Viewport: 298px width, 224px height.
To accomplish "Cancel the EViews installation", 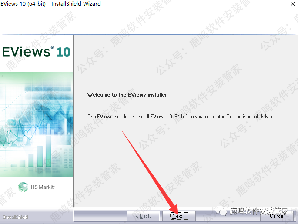I will [x=277, y=216].
